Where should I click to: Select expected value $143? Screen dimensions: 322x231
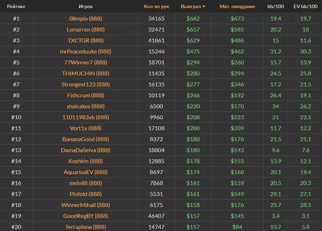click(x=237, y=150)
